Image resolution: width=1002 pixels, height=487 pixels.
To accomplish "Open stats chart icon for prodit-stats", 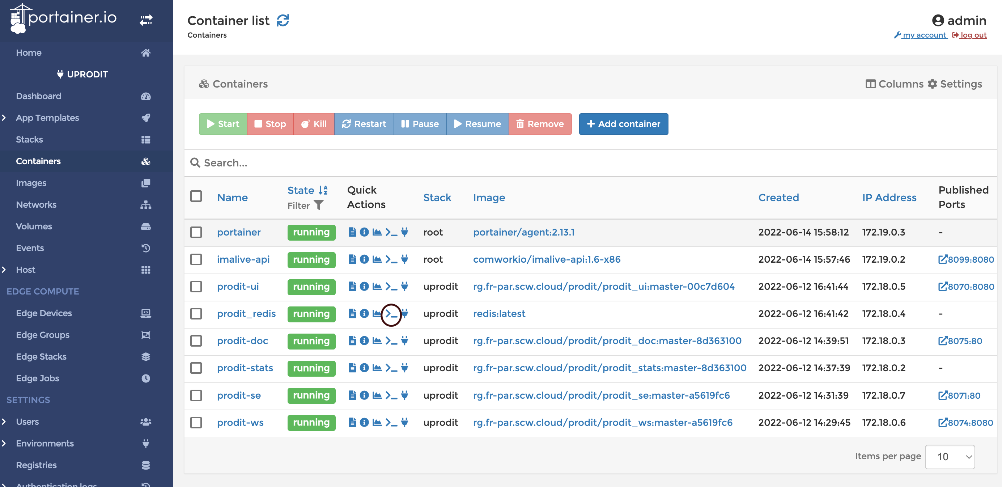I will 377,368.
